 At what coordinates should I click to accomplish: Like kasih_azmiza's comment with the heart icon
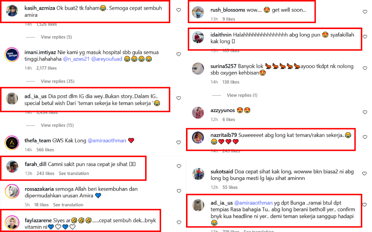(179, 10)
